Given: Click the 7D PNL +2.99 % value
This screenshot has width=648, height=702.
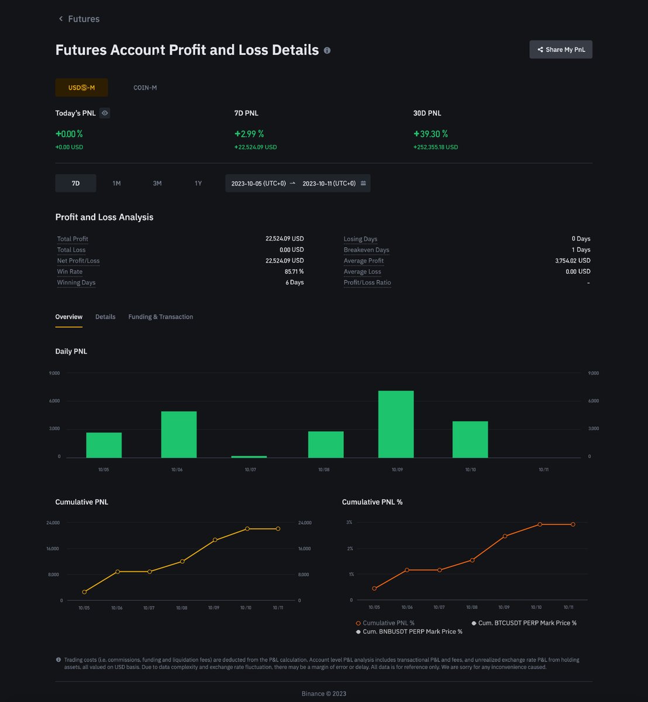Looking at the screenshot, I should click(x=249, y=134).
